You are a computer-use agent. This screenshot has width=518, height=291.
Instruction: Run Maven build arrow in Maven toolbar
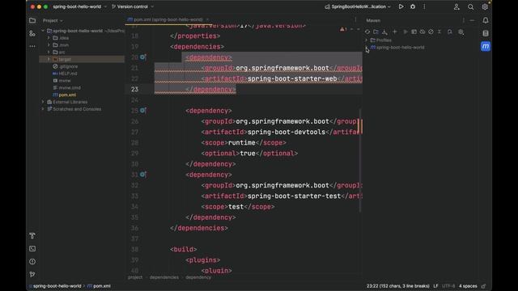point(405,32)
